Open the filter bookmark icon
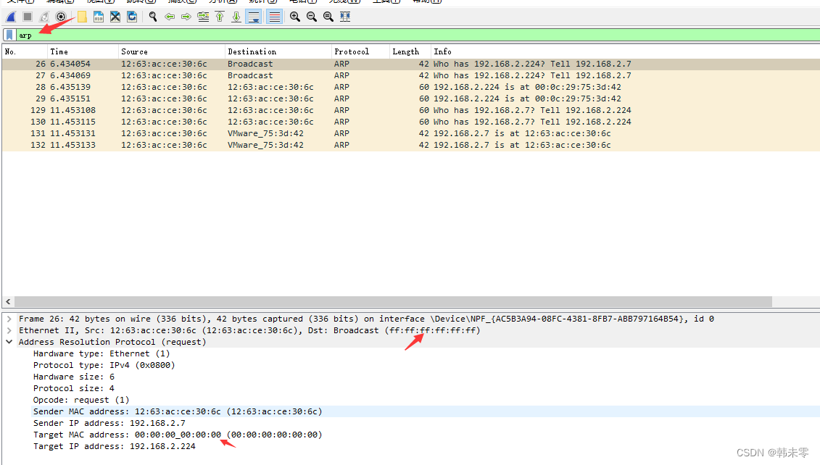Screen dimensions: 820x465 (9, 34)
